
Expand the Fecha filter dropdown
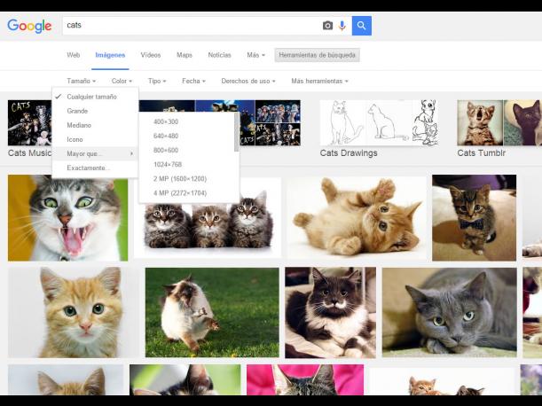pos(193,81)
